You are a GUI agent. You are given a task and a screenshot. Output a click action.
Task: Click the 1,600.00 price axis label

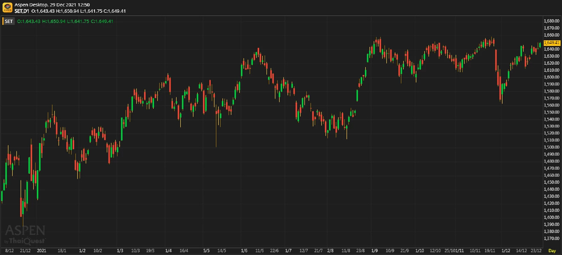(x=552, y=77)
